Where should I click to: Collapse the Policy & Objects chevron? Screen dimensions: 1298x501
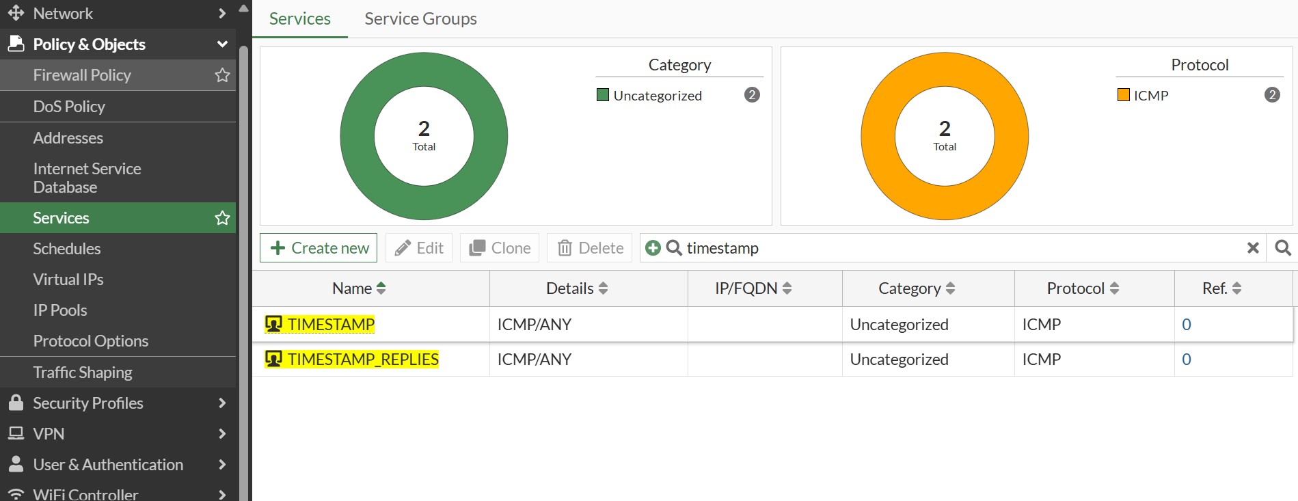coord(222,44)
